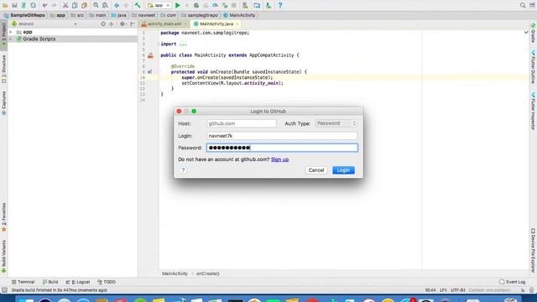Open the Android project view dropdown
The height and width of the screenshot is (302, 537).
(44, 24)
